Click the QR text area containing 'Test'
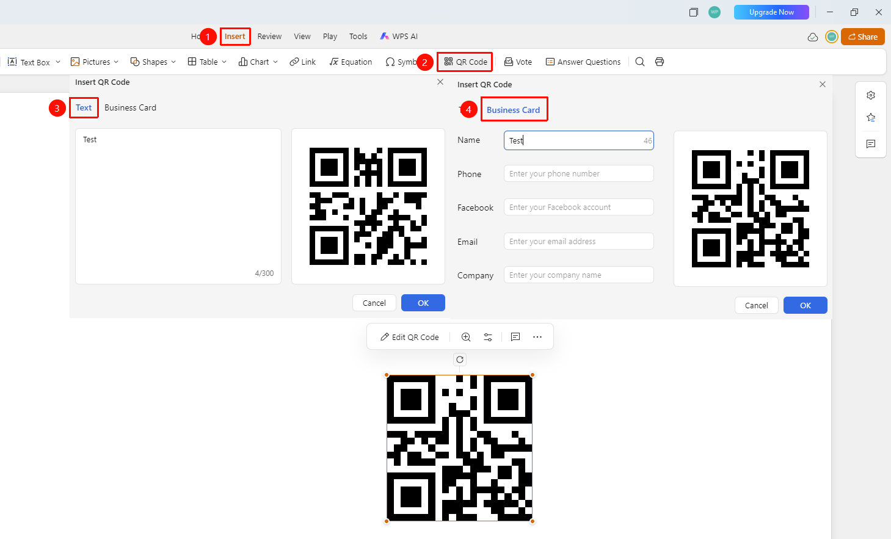Image resolution: width=891 pixels, height=539 pixels. [x=178, y=206]
